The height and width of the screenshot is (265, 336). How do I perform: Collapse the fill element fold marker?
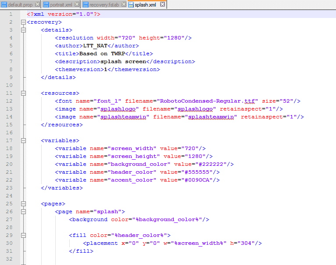coord(23,236)
